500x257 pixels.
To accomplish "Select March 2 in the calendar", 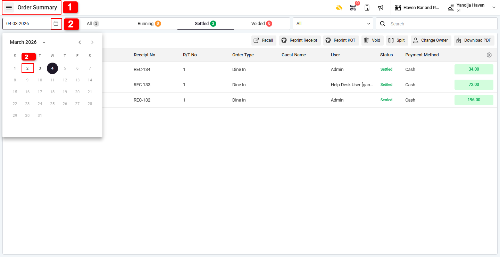I will click(27, 68).
